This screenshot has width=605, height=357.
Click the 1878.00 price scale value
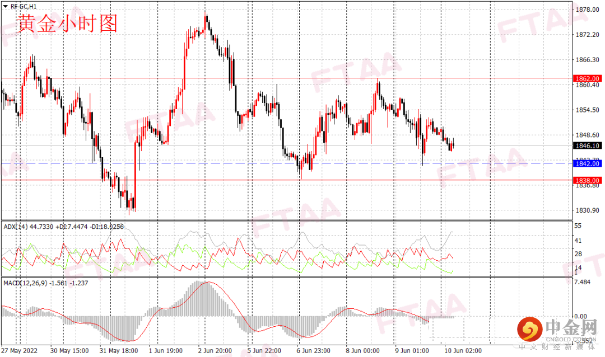point(587,10)
